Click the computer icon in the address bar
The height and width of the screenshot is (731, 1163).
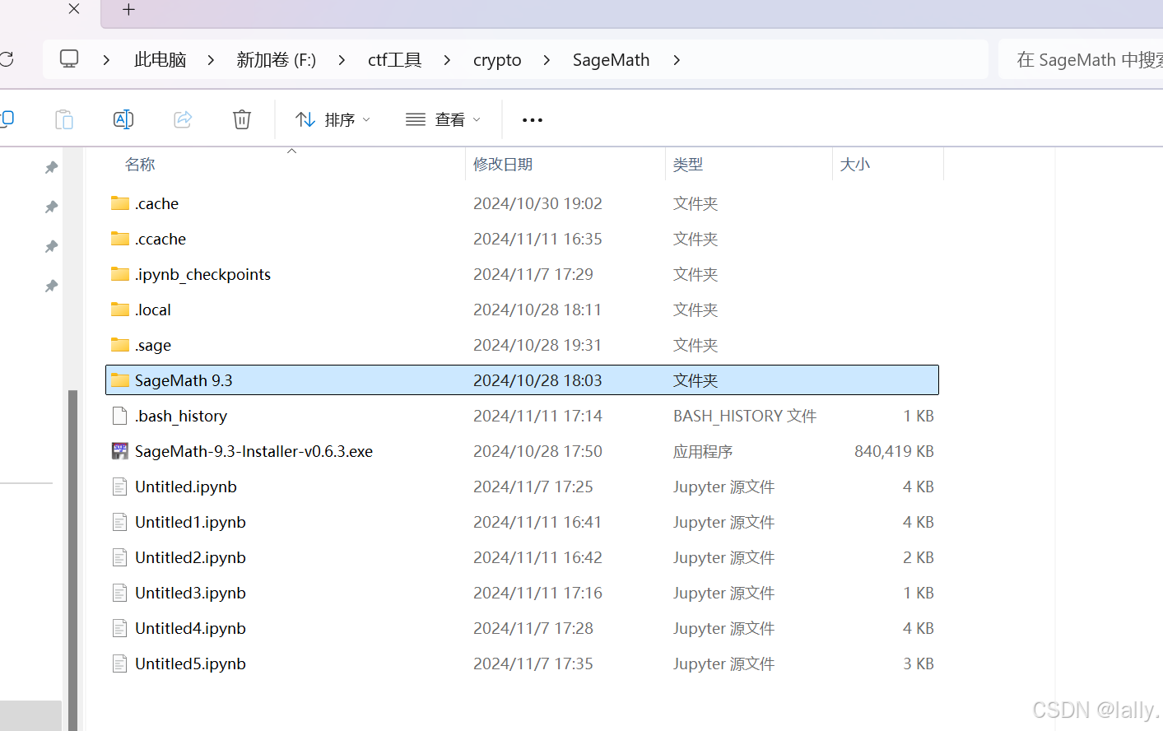point(68,58)
